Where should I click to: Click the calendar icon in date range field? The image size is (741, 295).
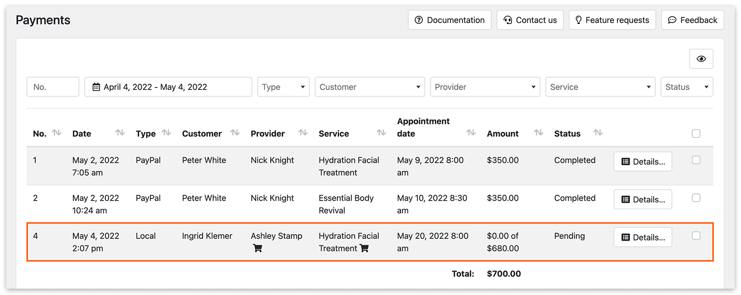tap(96, 87)
